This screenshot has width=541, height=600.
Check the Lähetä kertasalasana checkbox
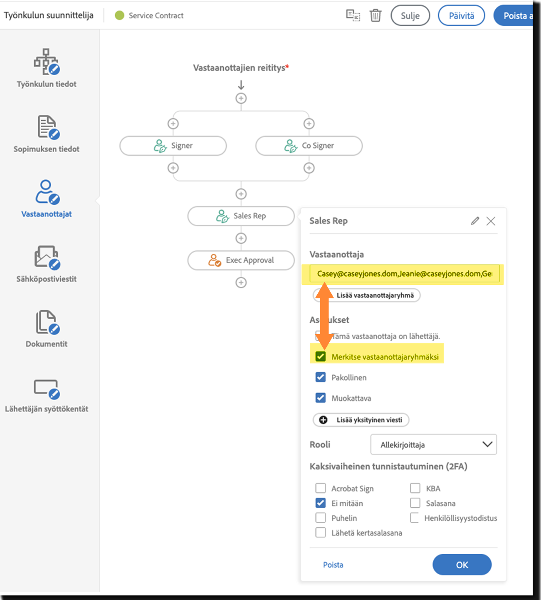(x=321, y=533)
